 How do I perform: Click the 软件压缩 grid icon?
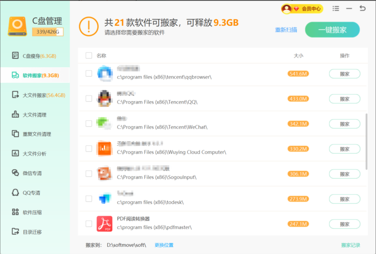click(x=16, y=212)
